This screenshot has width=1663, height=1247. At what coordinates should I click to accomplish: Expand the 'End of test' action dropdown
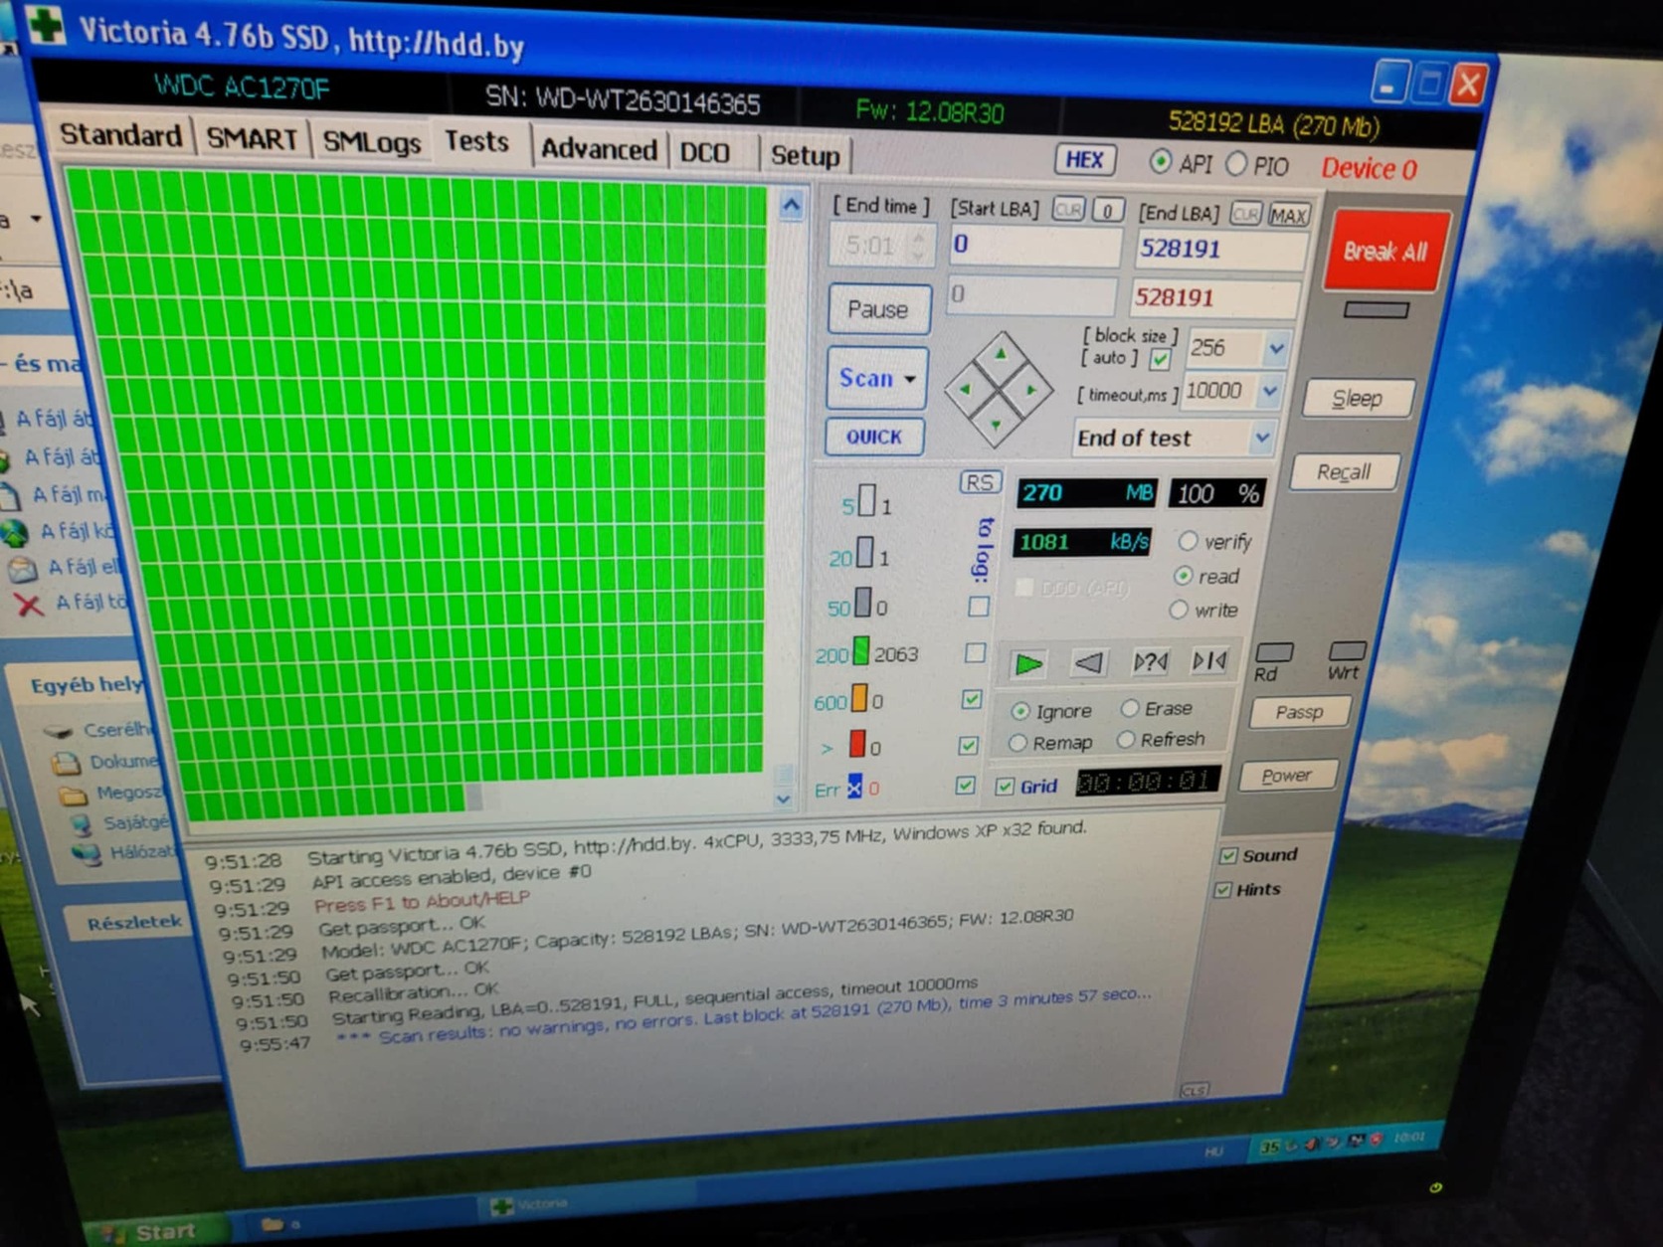click(x=1261, y=438)
